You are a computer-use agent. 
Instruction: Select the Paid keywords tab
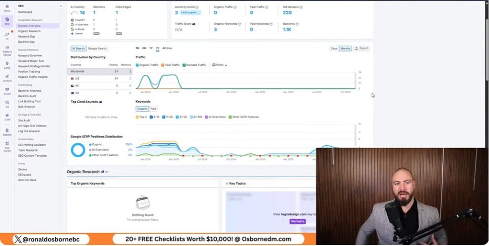point(153,109)
